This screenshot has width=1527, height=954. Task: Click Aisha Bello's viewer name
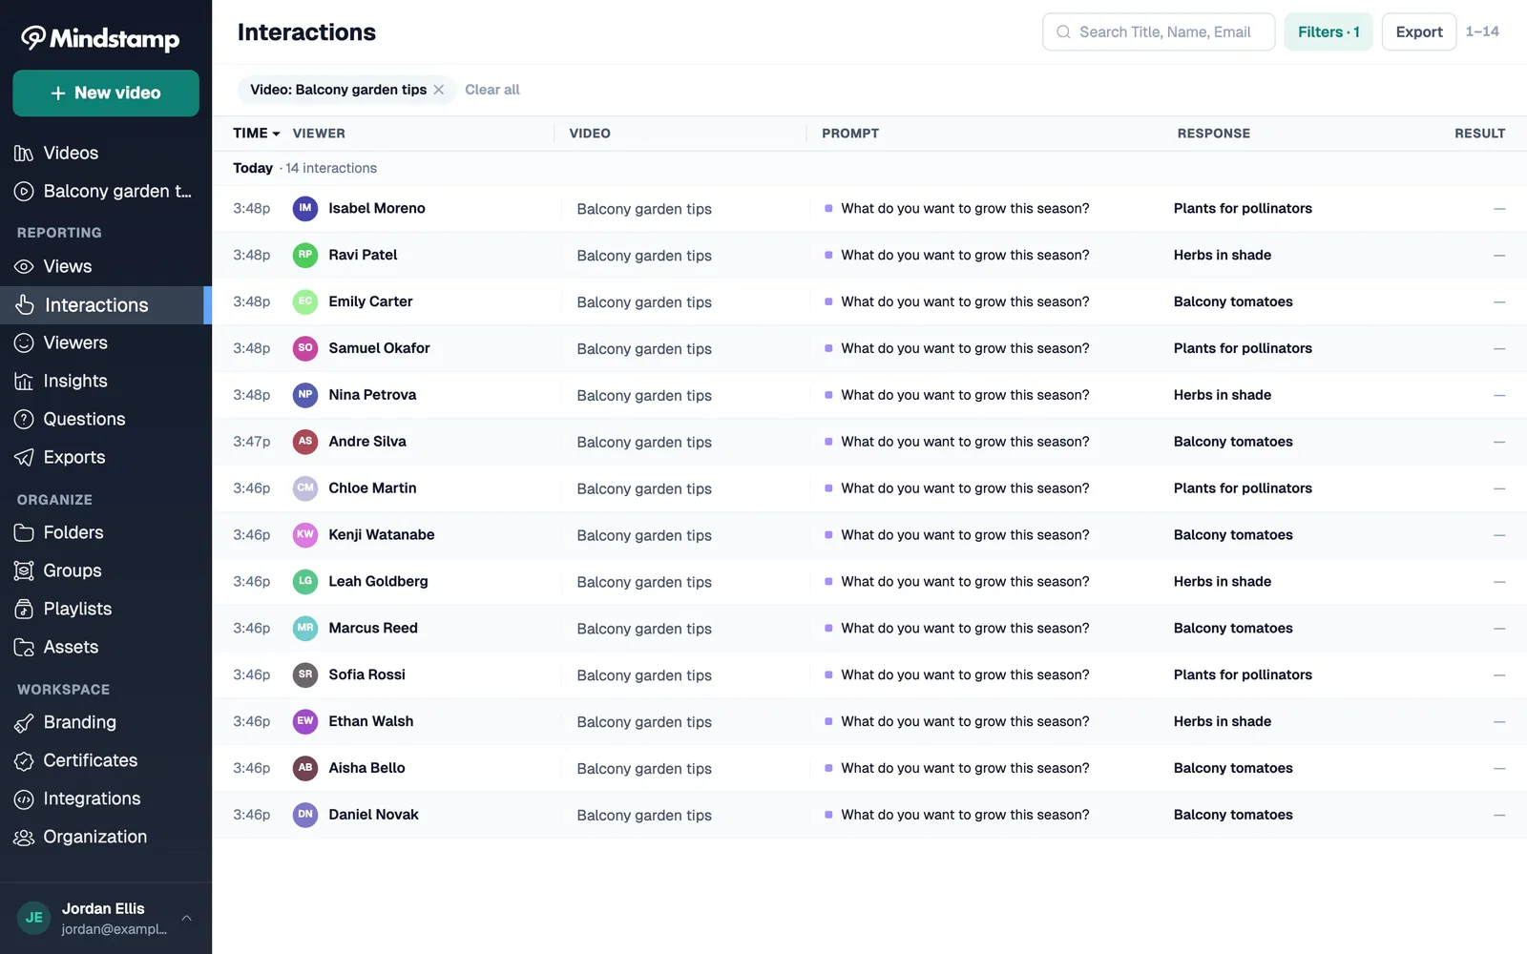coord(366,768)
